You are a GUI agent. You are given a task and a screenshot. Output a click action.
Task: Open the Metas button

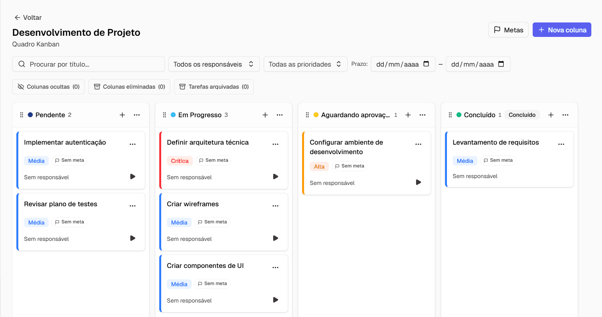508,30
